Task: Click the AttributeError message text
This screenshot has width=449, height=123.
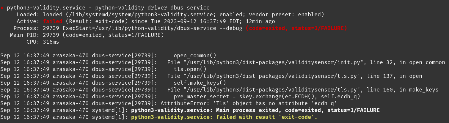Action: [x=248, y=103]
